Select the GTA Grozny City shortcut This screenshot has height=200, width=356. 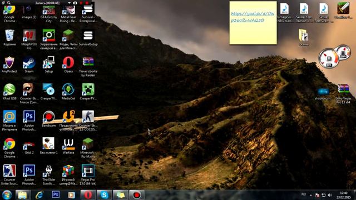(49, 14)
